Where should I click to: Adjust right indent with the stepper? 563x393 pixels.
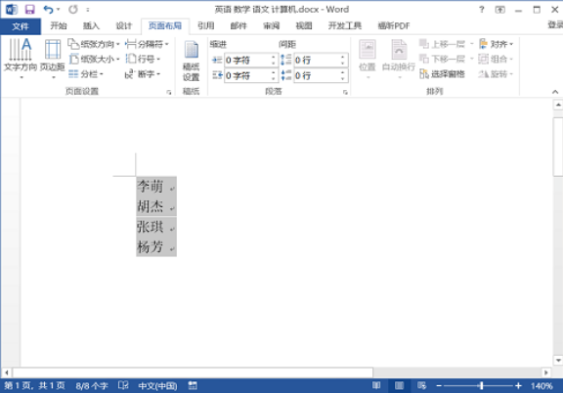pos(274,75)
